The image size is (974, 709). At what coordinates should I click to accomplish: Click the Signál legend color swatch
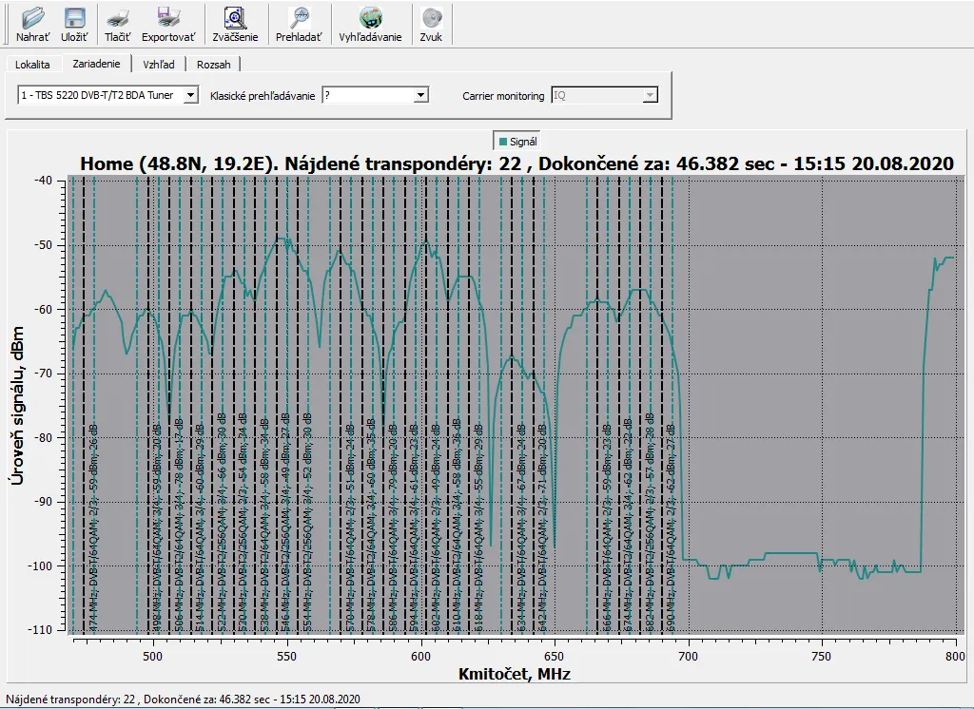pos(502,142)
